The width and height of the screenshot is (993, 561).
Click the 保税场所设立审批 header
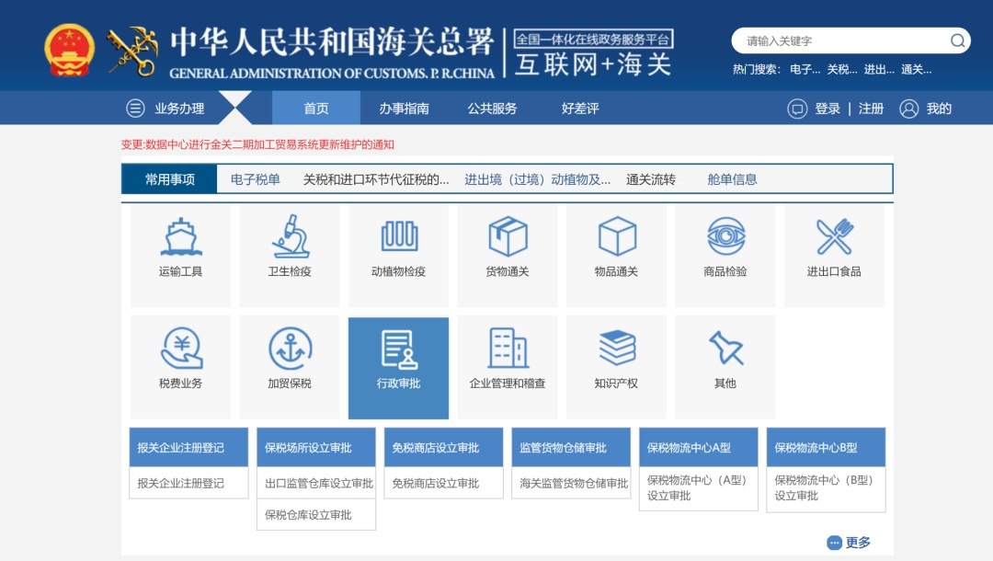(316, 448)
